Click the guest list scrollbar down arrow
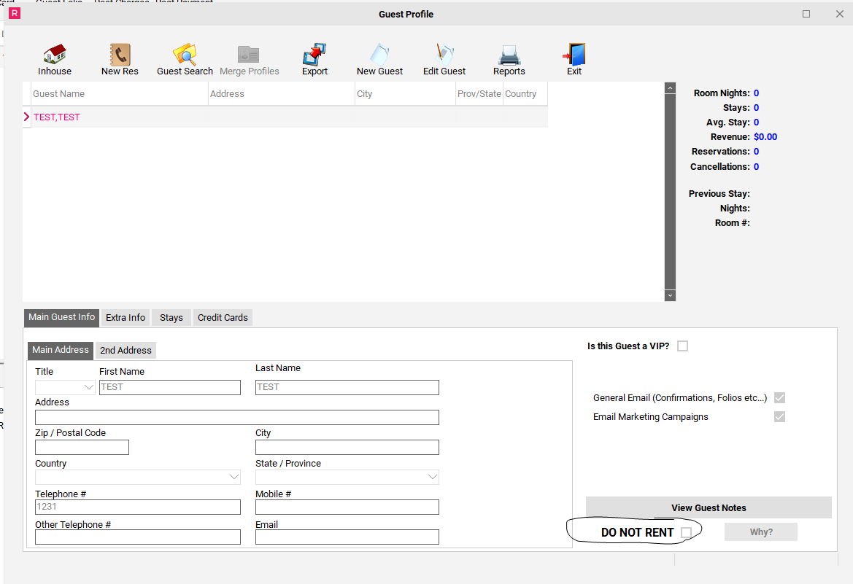 coord(670,295)
